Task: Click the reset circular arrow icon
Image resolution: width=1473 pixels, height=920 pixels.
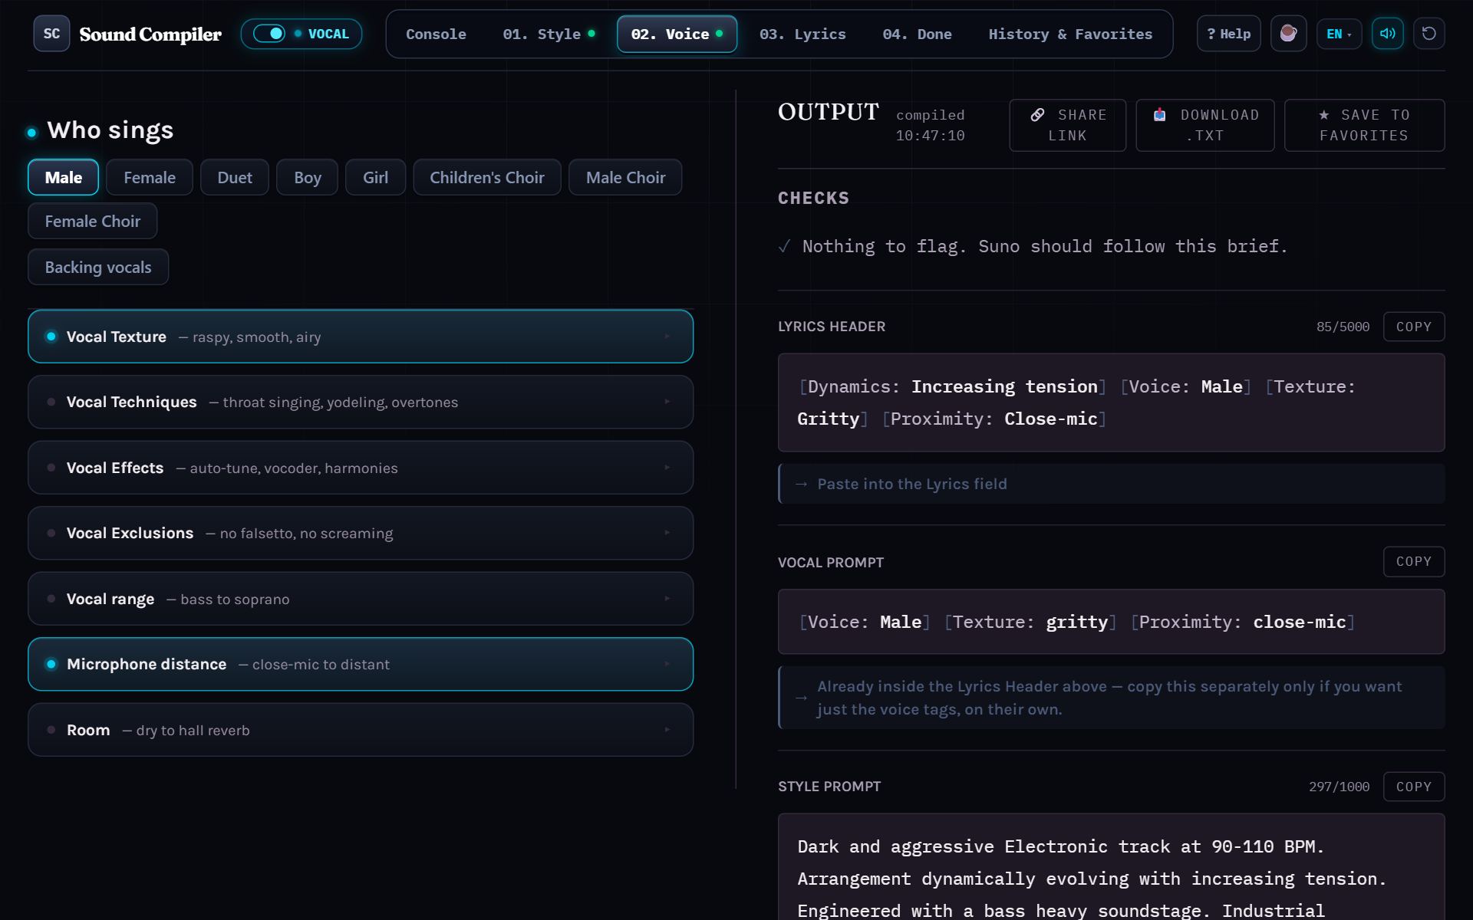Action: [x=1429, y=34]
